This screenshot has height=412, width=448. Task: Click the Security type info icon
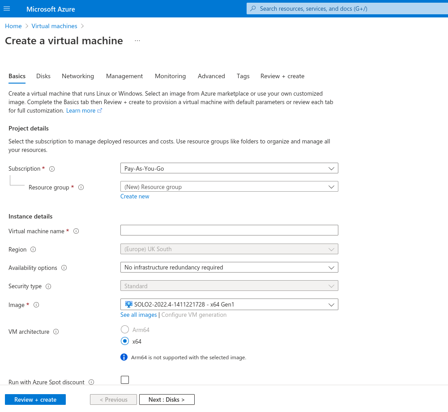tap(48, 286)
